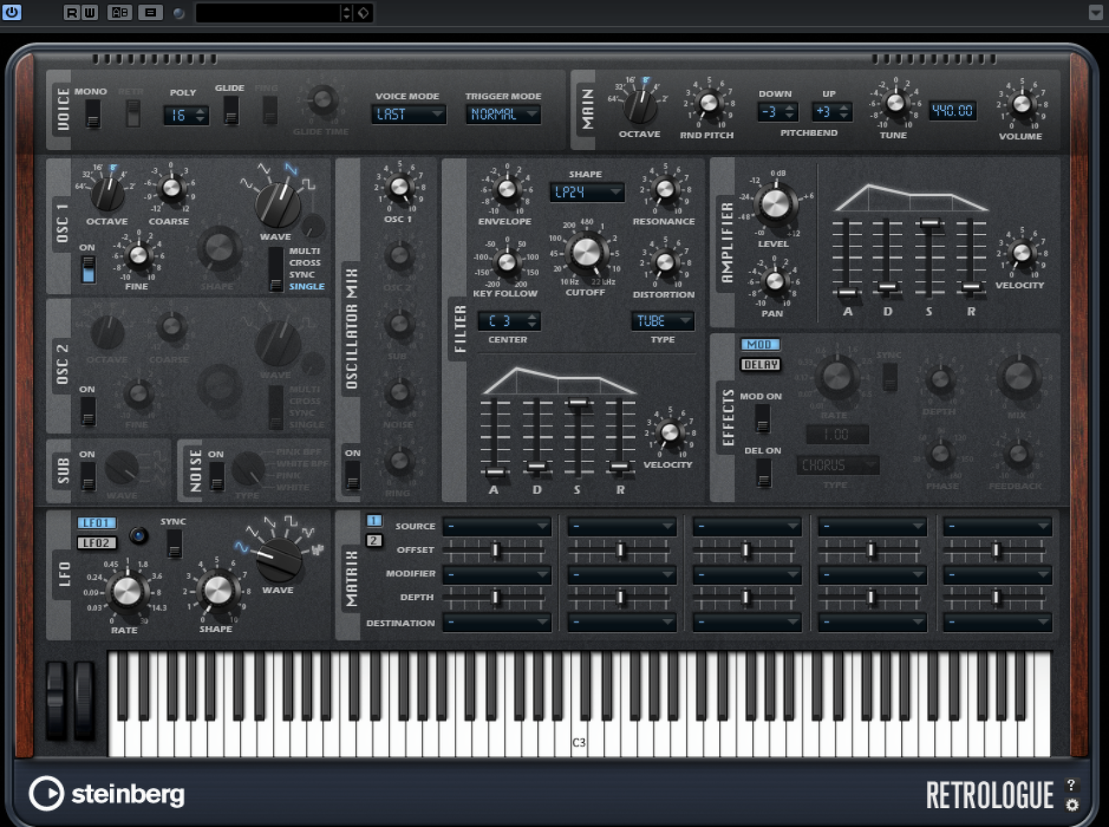Click the empty preset name field
Viewport: 1109px width, 827px height.
click(x=269, y=12)
